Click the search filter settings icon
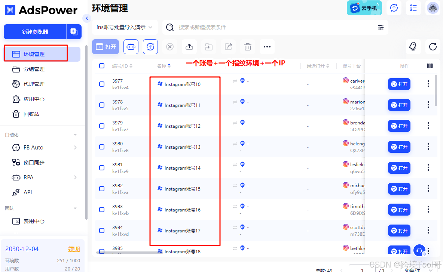Viewport: 443px width, 272px height. (x=381, y=27)
